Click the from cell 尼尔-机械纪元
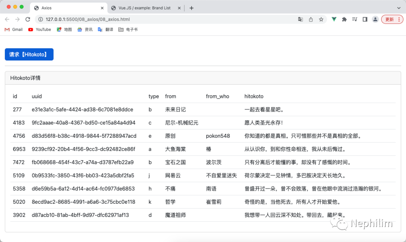 [182, 123]
